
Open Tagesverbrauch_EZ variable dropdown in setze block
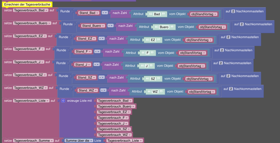tap(30, 36)
